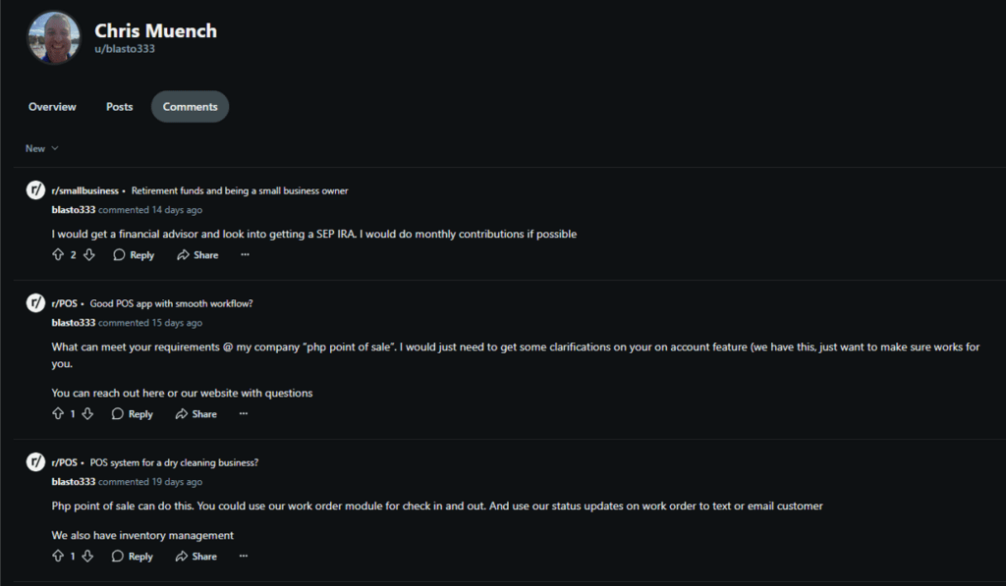The image size is (1006, 586).
Task: Downvote the 'Good POS app' comment
Action: click(87, 414)
